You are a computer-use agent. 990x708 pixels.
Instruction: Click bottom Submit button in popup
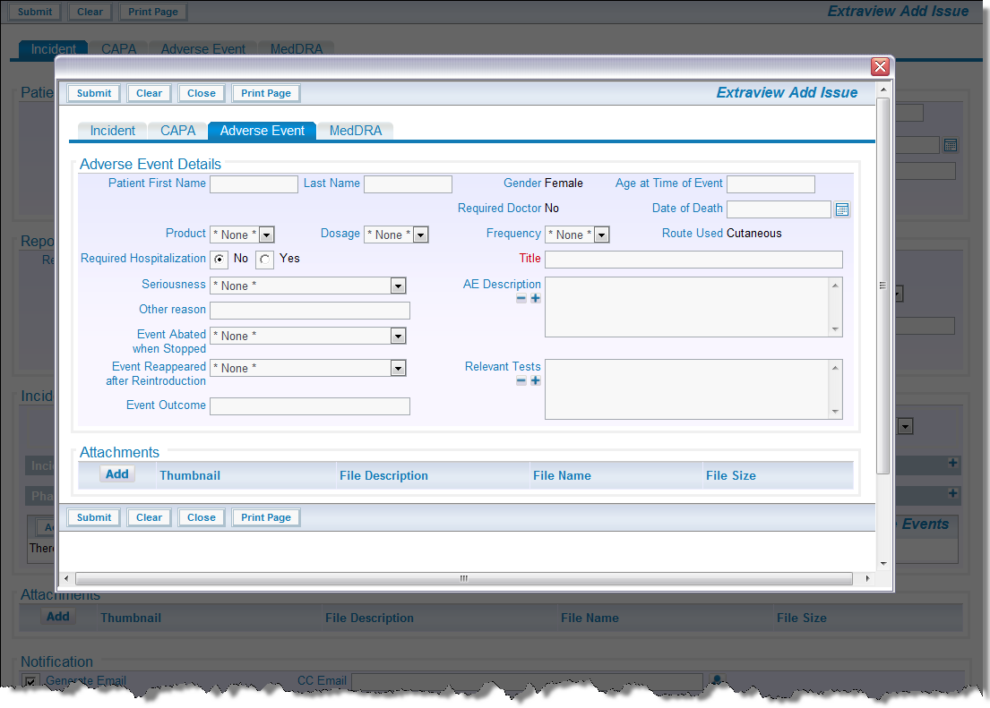tap(94, 517)
